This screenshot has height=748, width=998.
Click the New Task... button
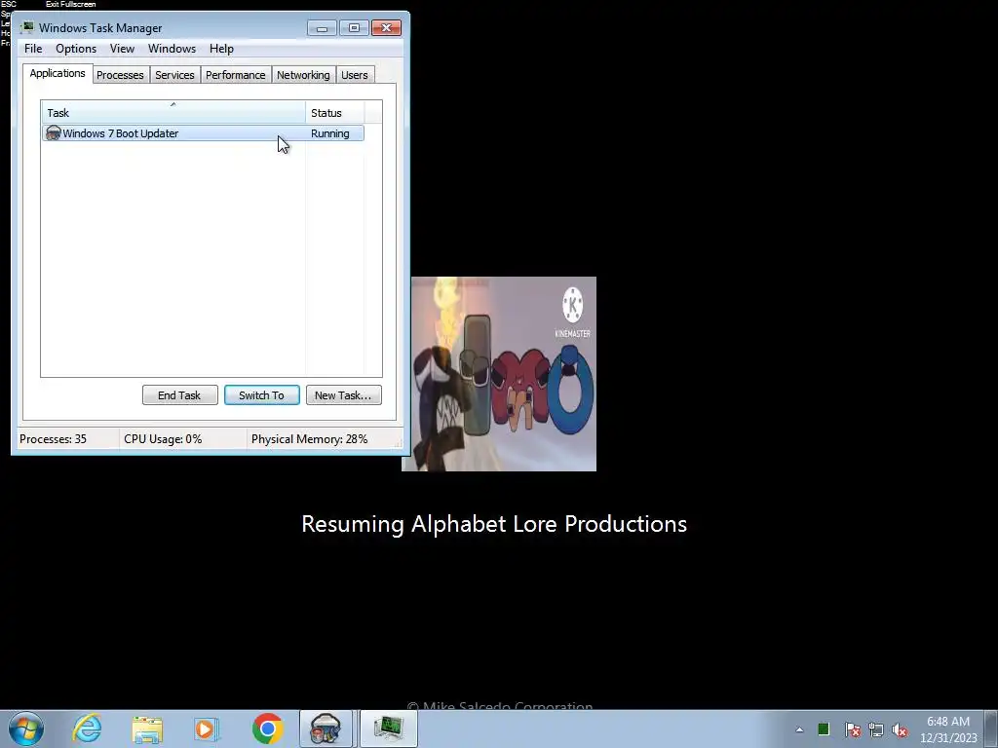click(343, 395)
